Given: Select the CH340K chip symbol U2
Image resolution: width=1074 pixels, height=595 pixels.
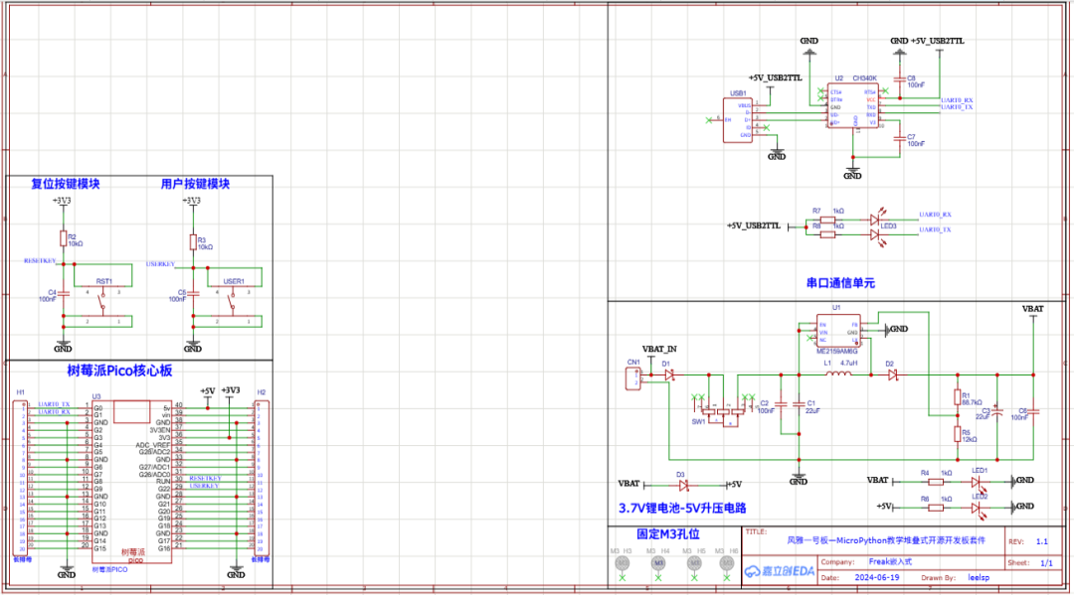Looking at the screenshot, I should point(853,104).
